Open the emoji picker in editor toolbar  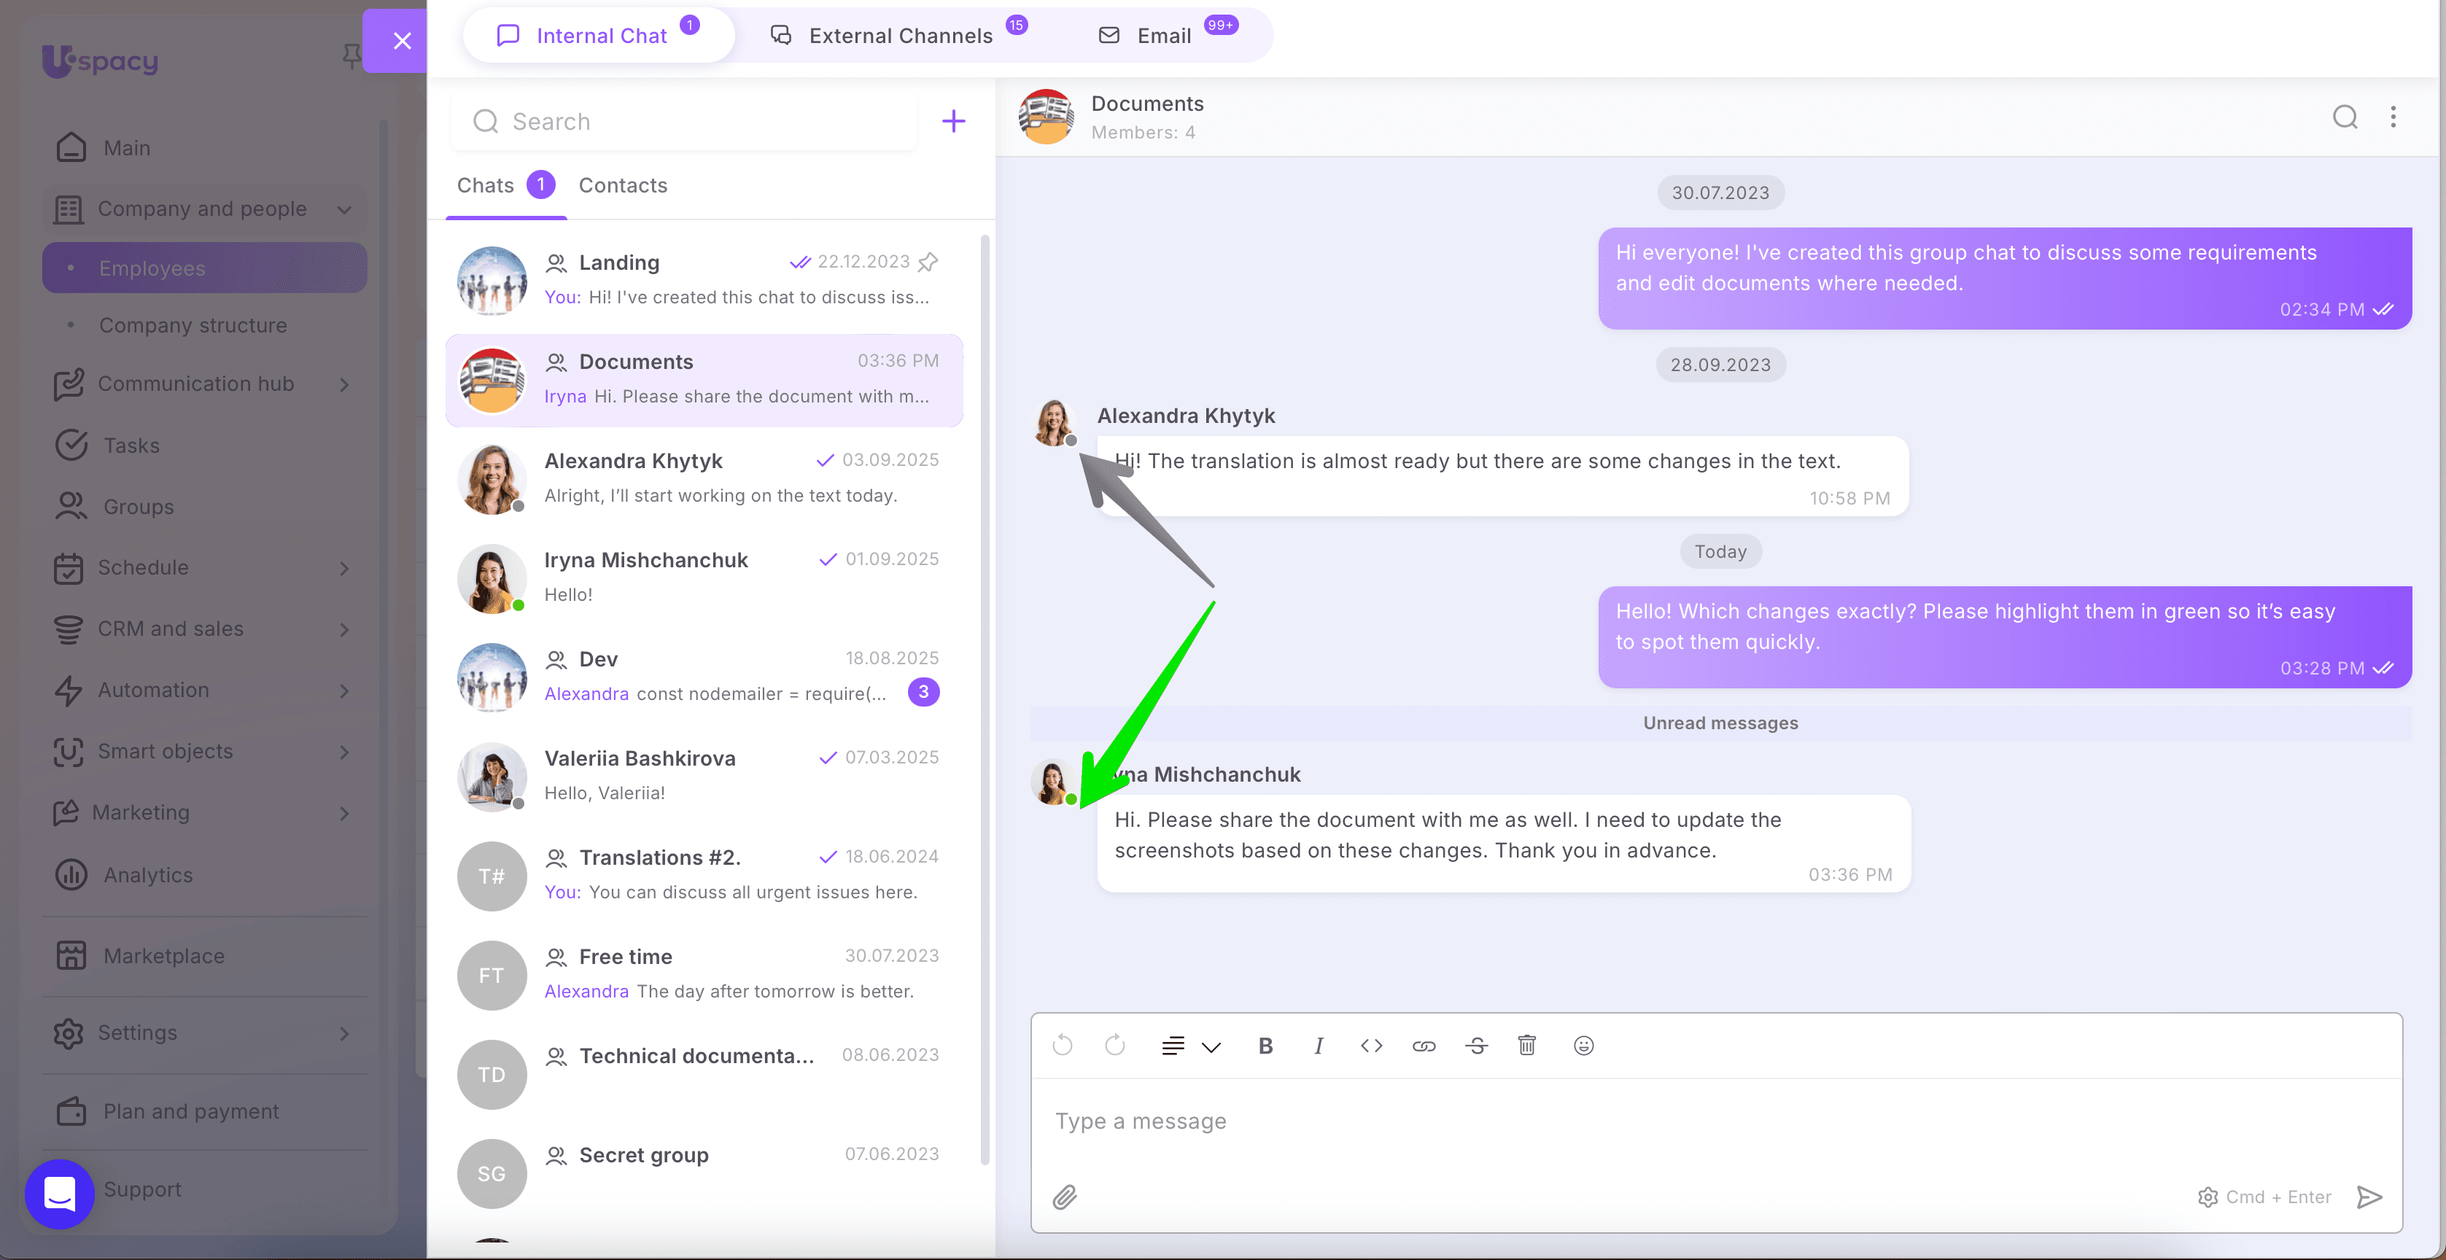[1583, 1046]
